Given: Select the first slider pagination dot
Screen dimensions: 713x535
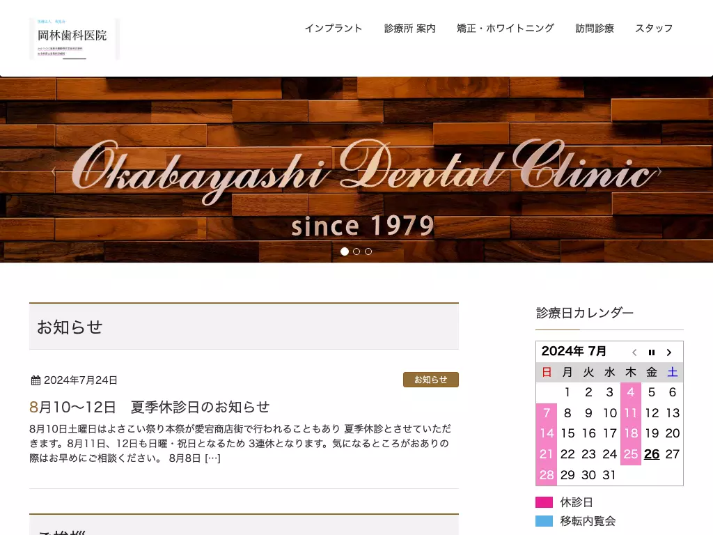Looking at the screenshot, I should [345, 251].
